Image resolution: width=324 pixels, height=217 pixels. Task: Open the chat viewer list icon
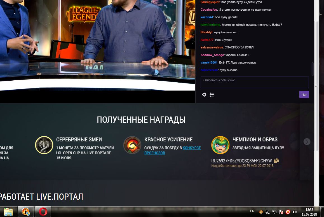click(212, 95)
